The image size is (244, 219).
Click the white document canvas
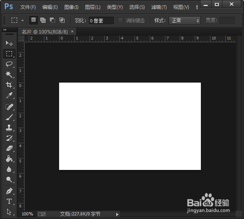[x=130, y=126]
